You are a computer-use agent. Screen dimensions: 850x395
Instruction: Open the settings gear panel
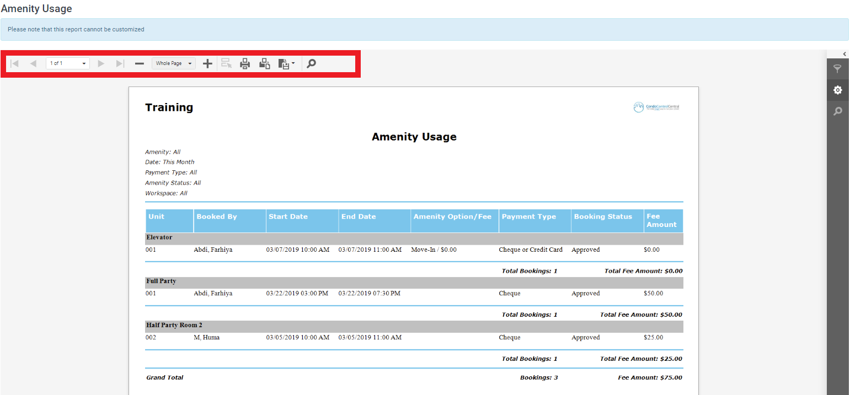tap(838, 90)
